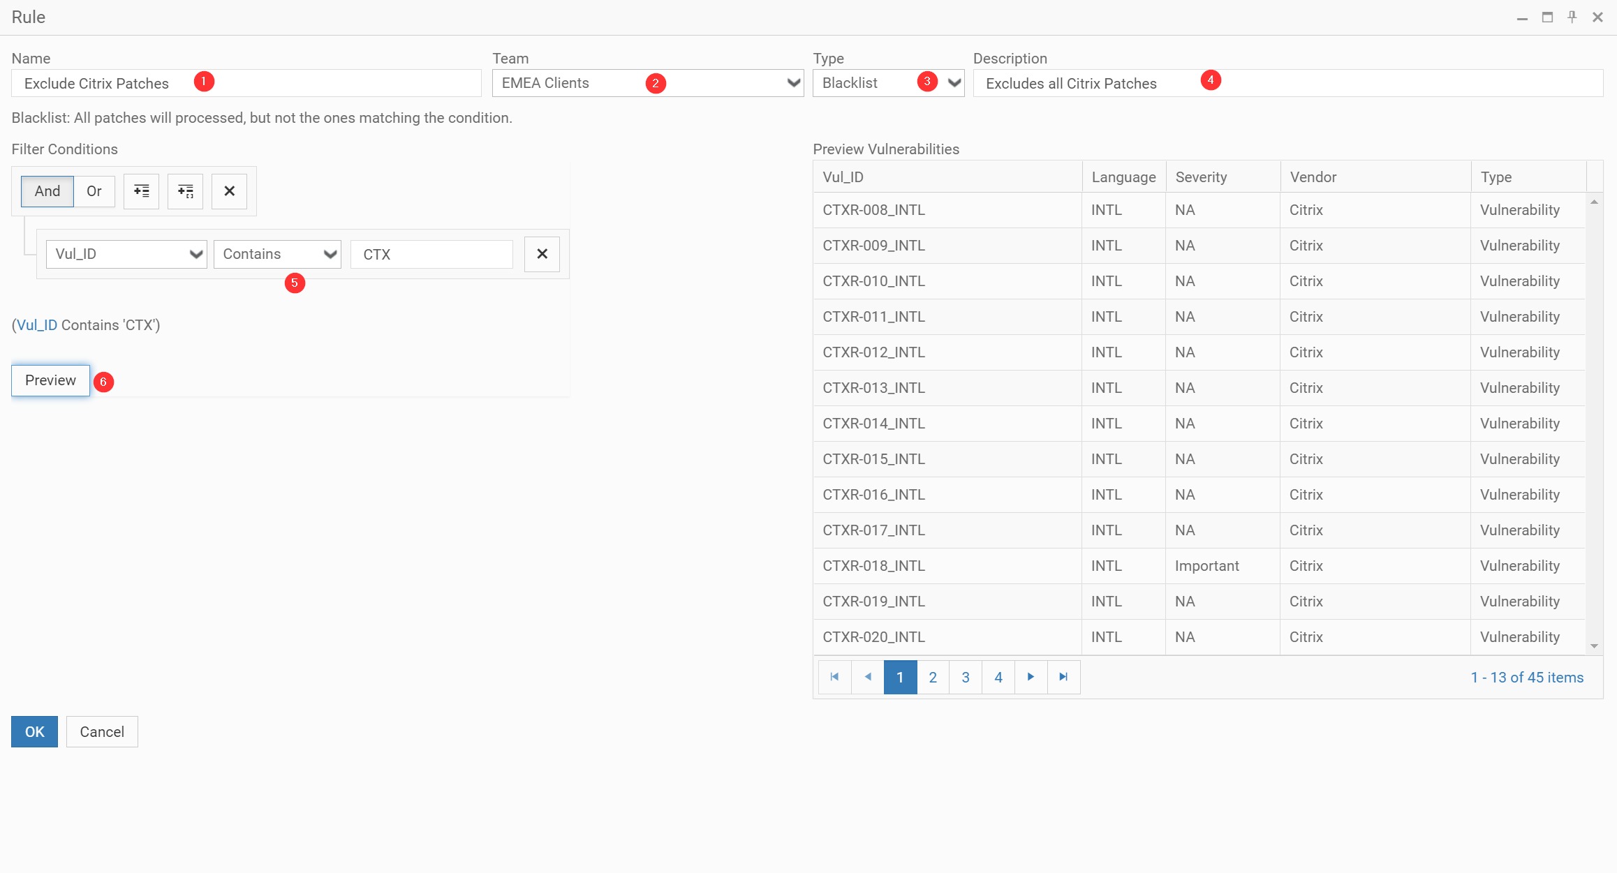This screenshot has height=873, width=1617.
Task: Select row CTXR-017_INTL
Action: (x=1199, y=530)
